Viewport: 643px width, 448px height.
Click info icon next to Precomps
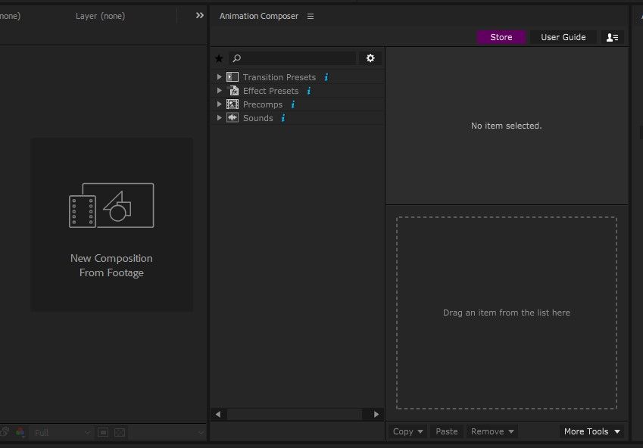[x=292, y=104]
